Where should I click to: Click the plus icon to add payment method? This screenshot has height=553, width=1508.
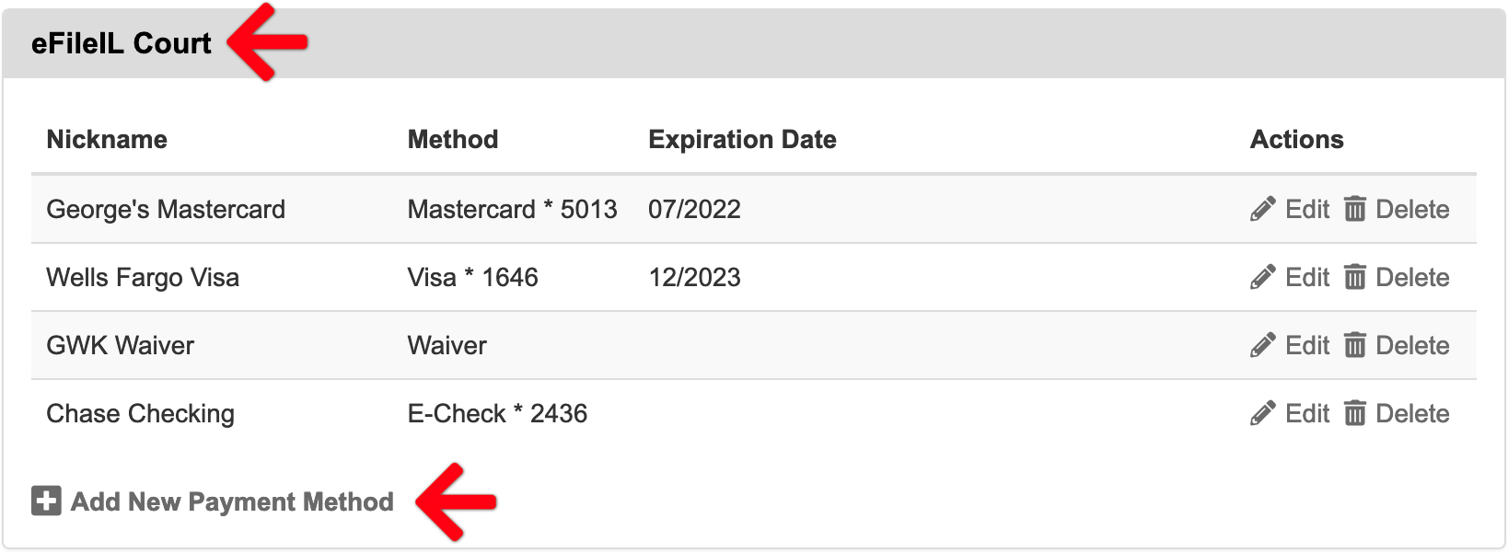tap(46, 501)
